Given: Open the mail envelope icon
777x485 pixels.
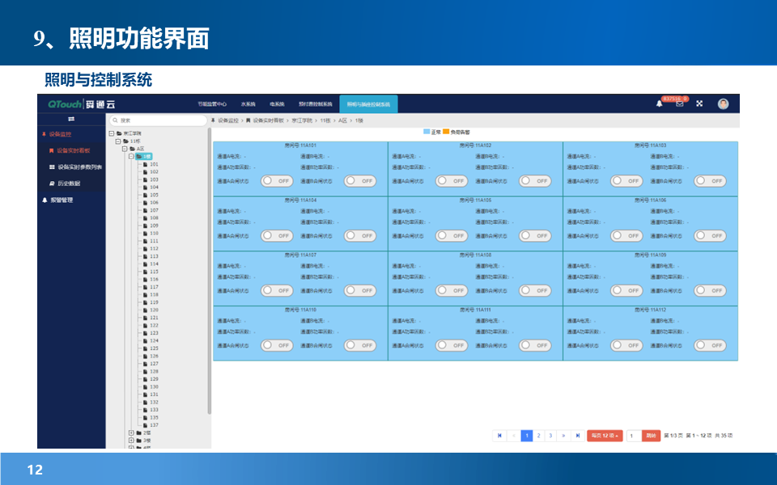Looking at the screenshot, I should [679, 104].
